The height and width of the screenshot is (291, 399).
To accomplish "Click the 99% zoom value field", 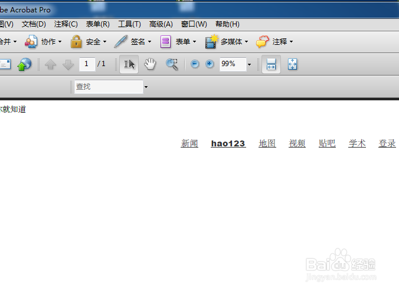I will [x=233, y=64].
